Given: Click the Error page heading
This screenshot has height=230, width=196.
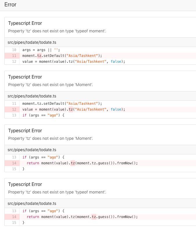Looking at the screenshot, I should pos(10,5).
